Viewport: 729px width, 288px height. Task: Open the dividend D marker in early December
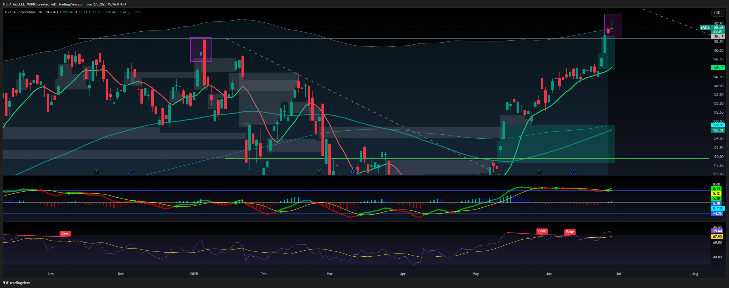click(x=131, y=172)
